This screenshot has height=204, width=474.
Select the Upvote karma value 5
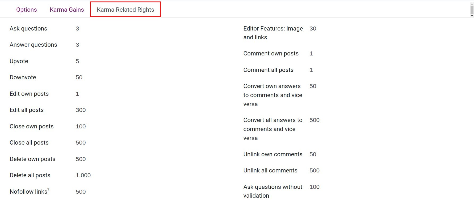pos(77,61)
